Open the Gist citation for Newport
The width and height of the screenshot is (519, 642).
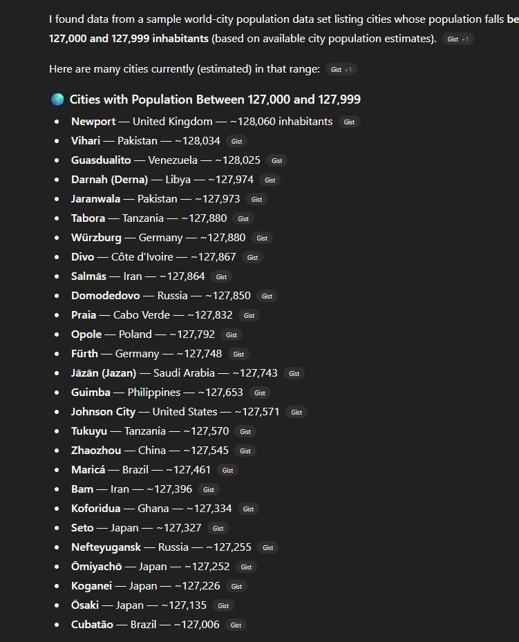[x=349, y=122]
